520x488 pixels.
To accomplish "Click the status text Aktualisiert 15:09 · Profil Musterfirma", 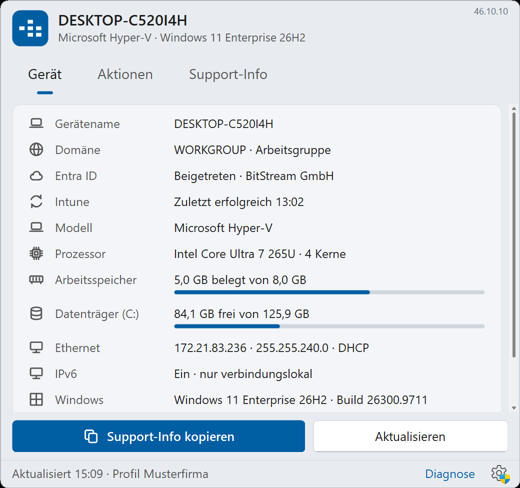I will coord(110,474).
